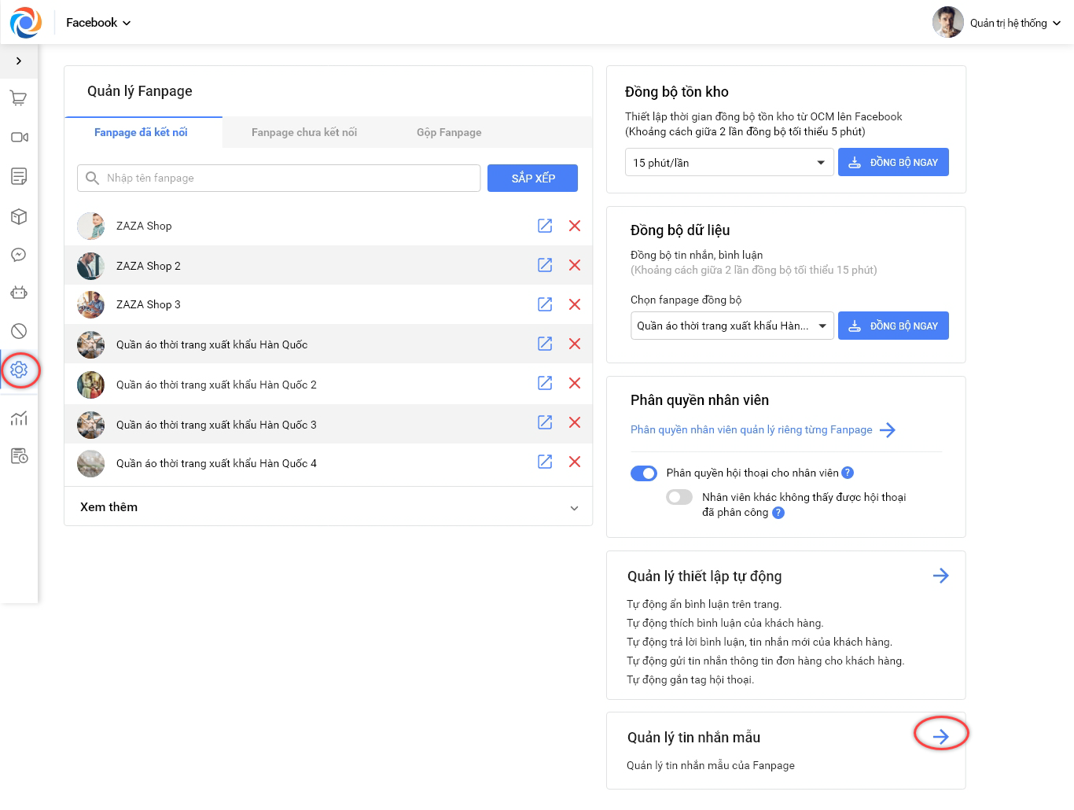Image resolution: width=1074 pixels, height=810 pixels.
Task: Click the edit icon for ZAZA Shop 2
Action: tap(545, 265)
